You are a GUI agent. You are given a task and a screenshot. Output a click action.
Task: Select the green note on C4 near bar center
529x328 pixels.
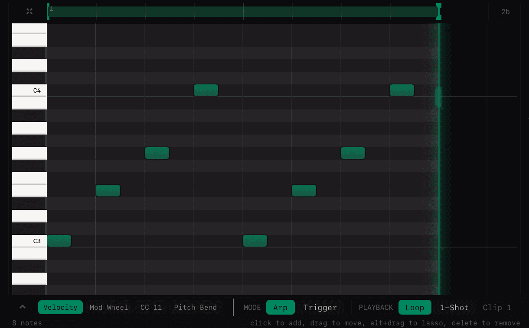tap(206, 90)
